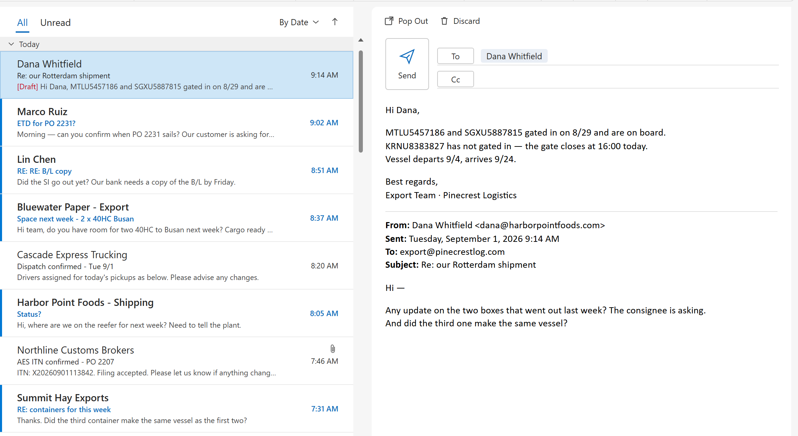Image resolution: width=798 pixels, height=436 pixels.
Task: Click the scrollbar's up arrow
Action: tap(361, 40)
